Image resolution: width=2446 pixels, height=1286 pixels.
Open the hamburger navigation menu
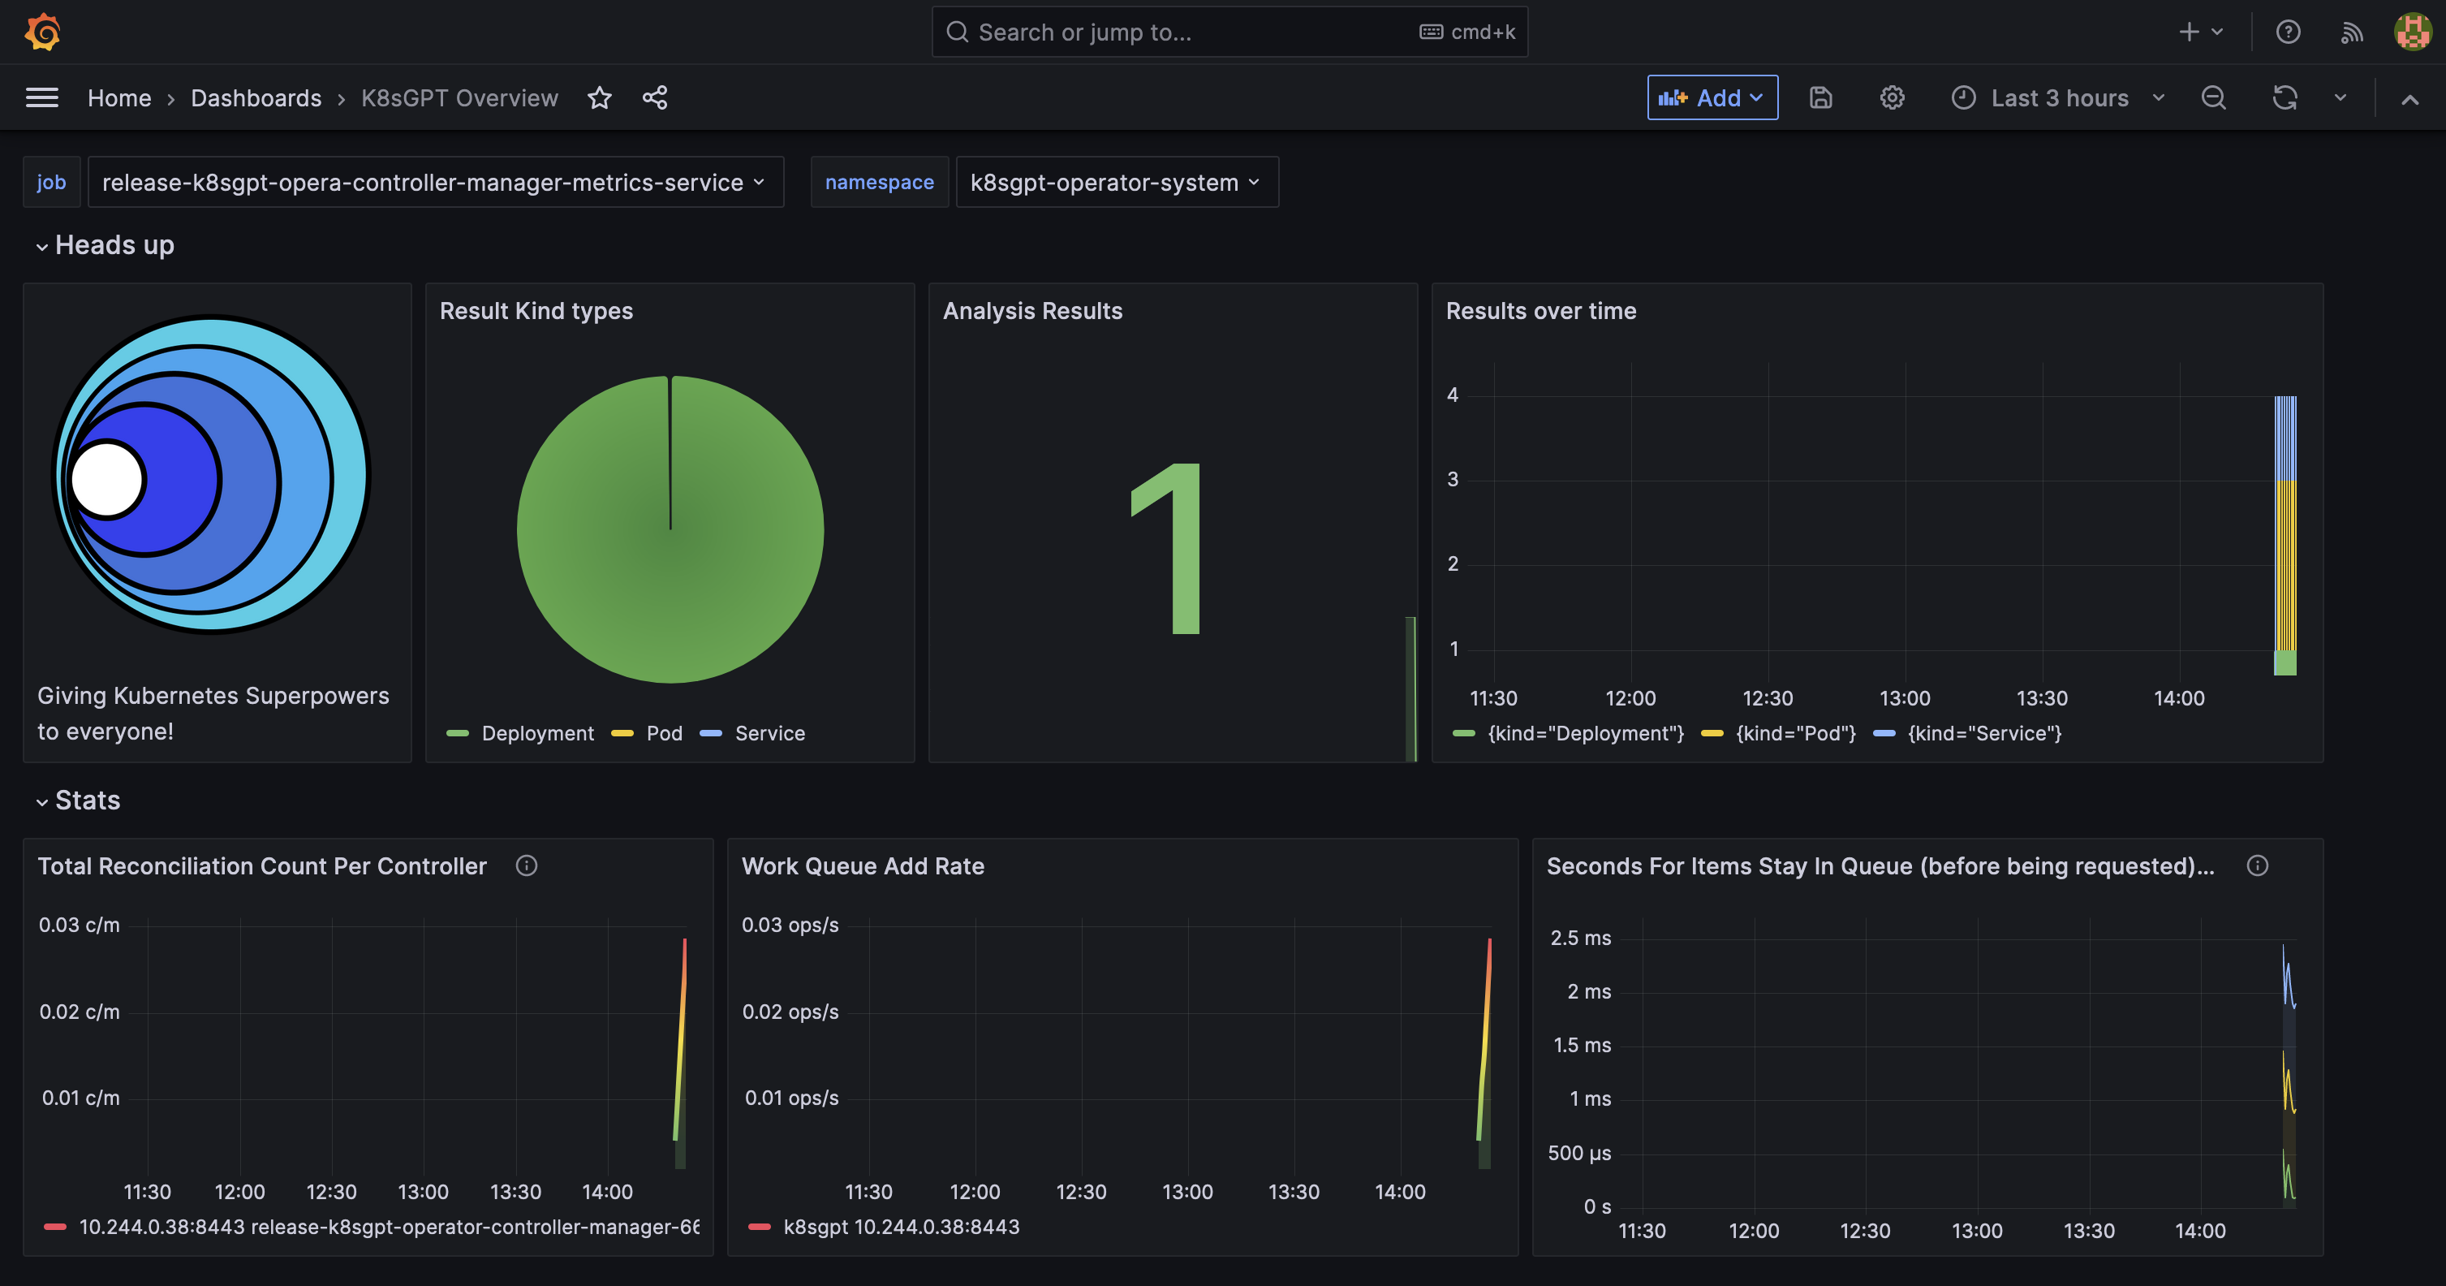(x=41, y=97)
